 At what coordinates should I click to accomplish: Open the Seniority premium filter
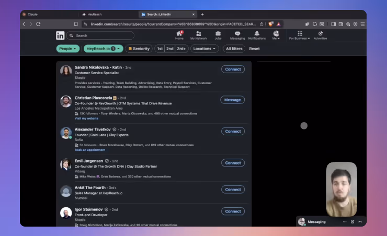[x=139, y=49]
